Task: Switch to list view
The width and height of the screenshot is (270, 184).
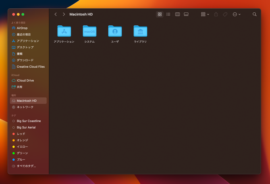Action: pos(168,14)
